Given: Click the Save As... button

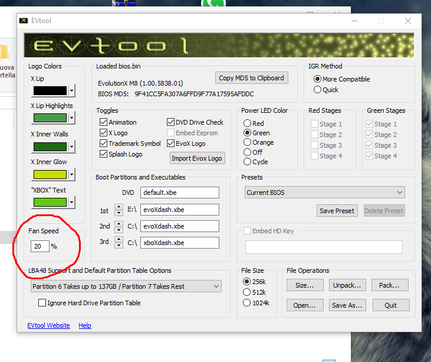Looking at the screenshot, I should click(347, 305).
